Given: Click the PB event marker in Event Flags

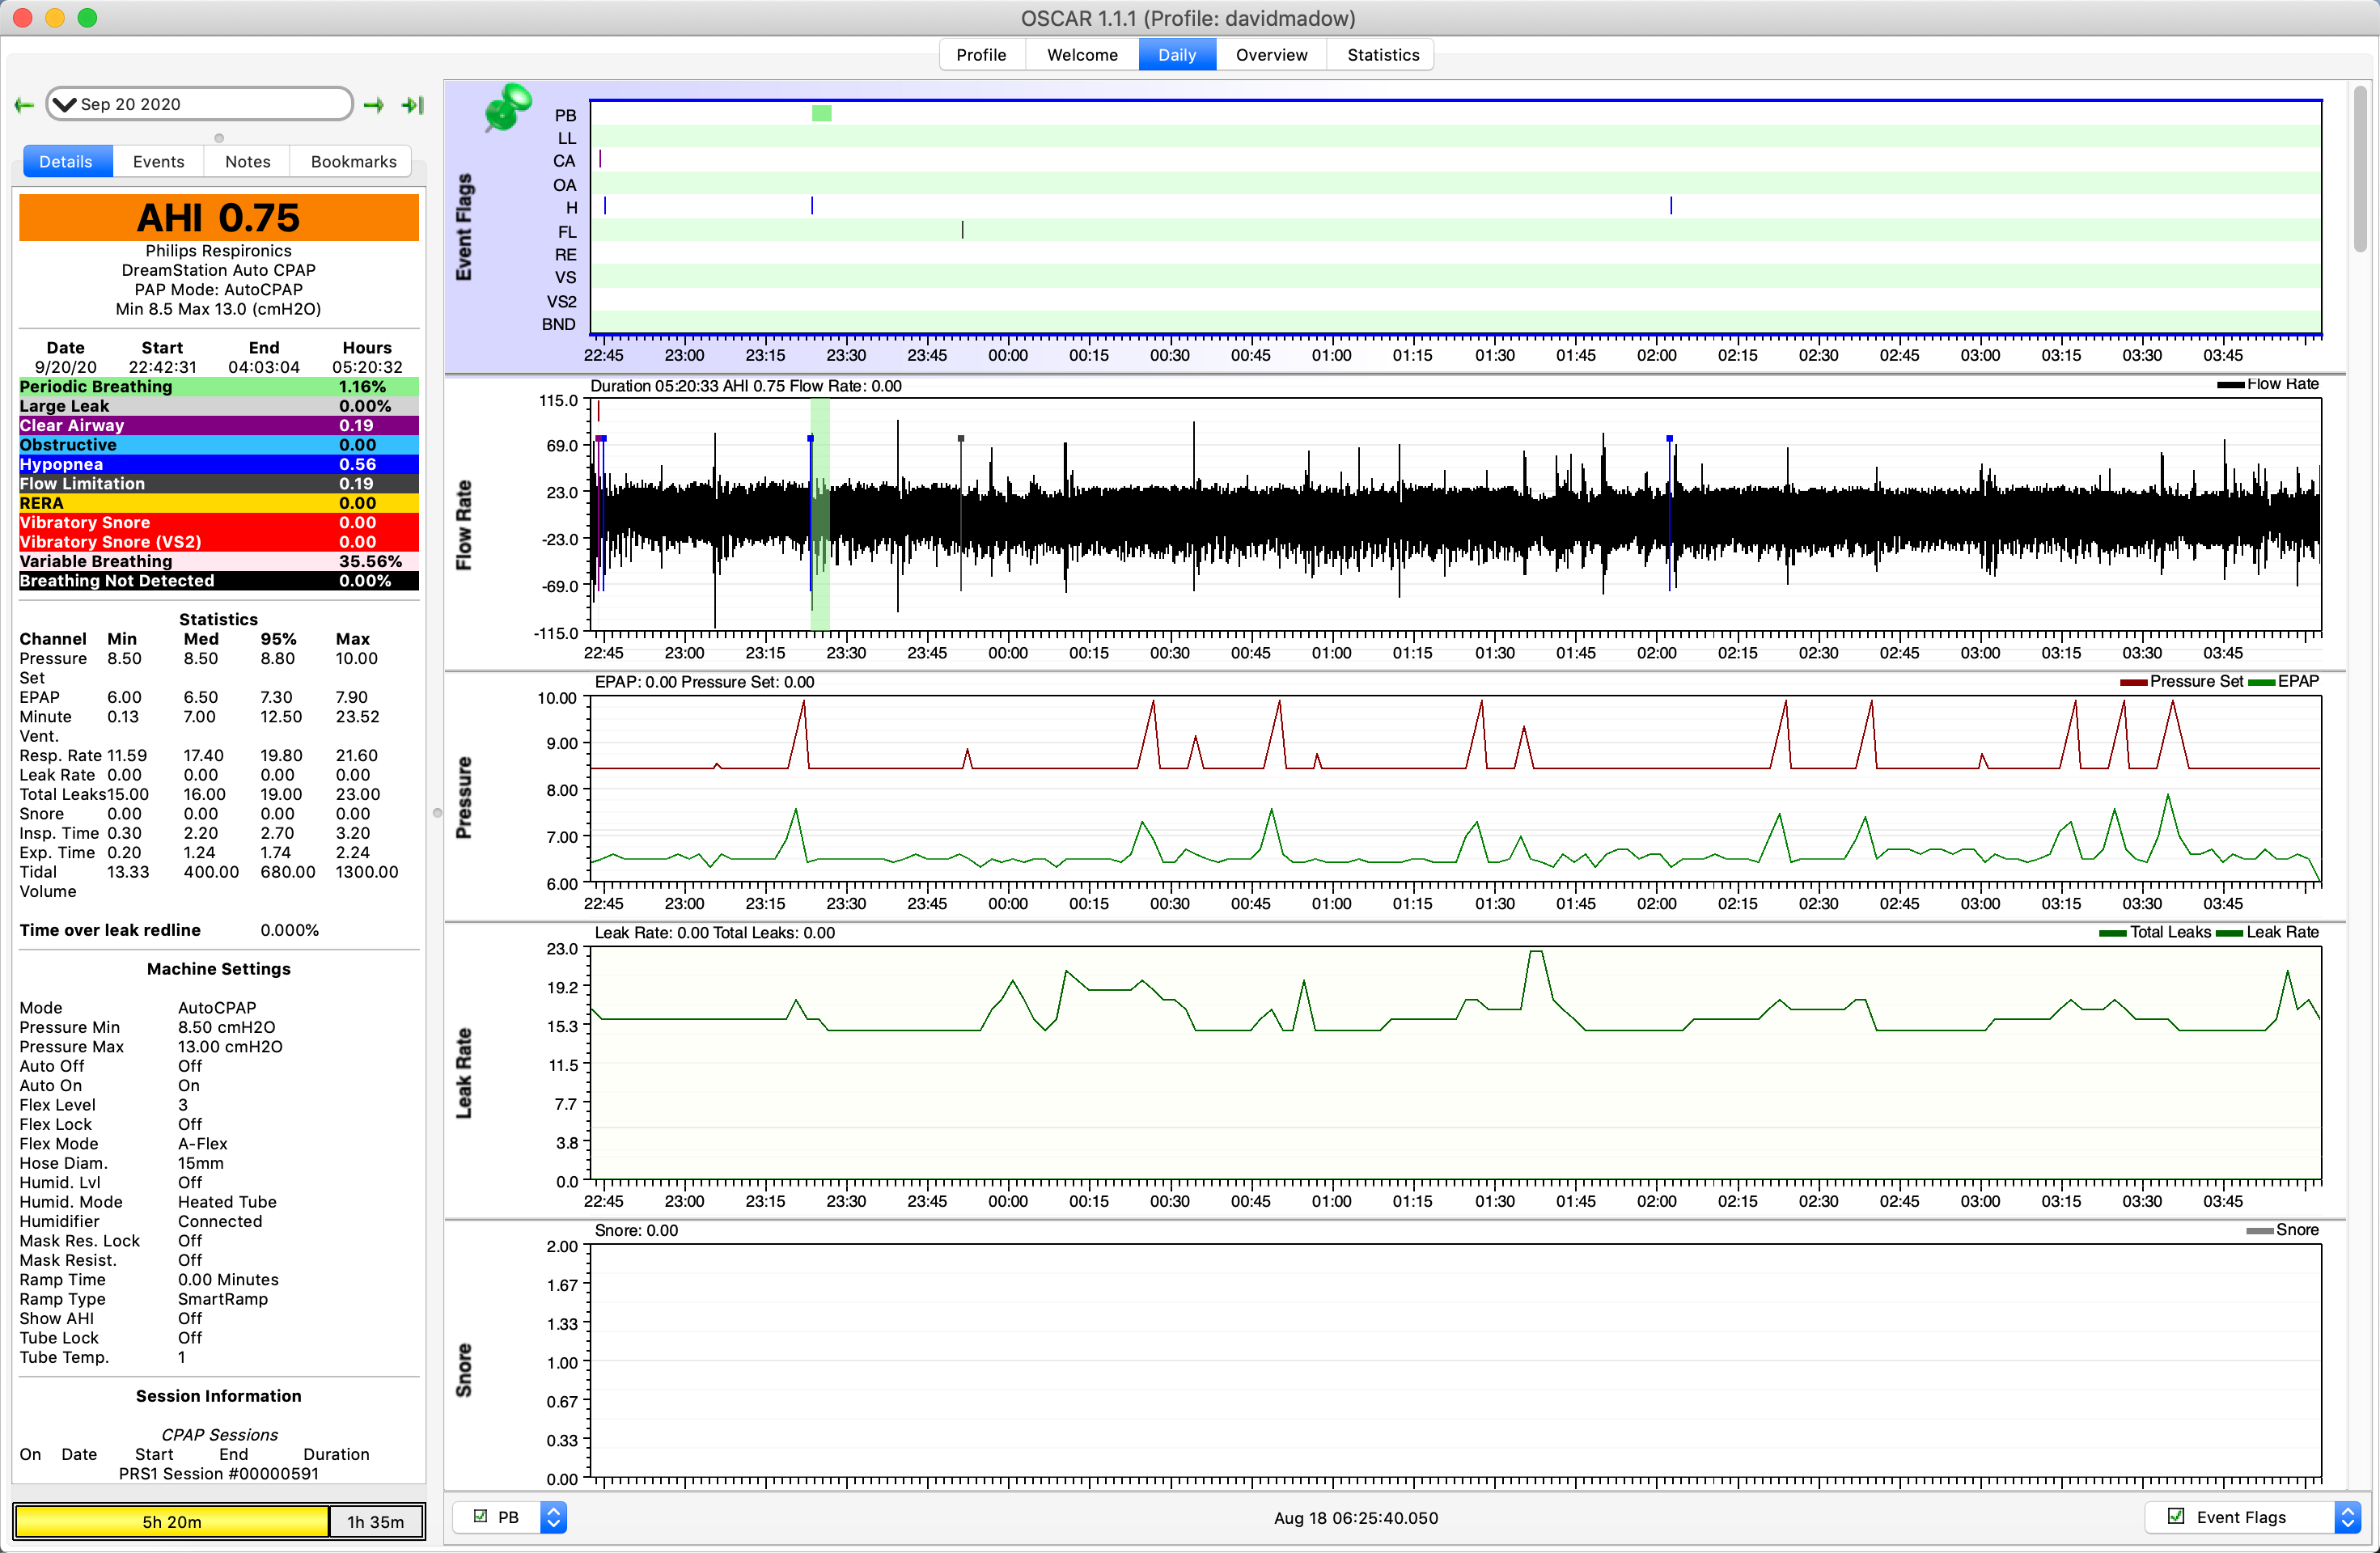Looking at the screenshot, I should pyautogui.click(x=821, y=113).
